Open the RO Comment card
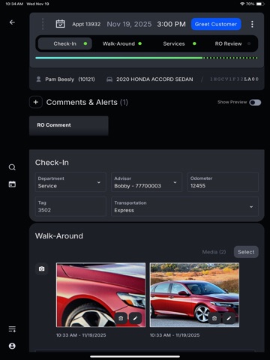Image resolution: width=270 pixels, height=360 pixels. pyautogui.click(x=69, y=125)
